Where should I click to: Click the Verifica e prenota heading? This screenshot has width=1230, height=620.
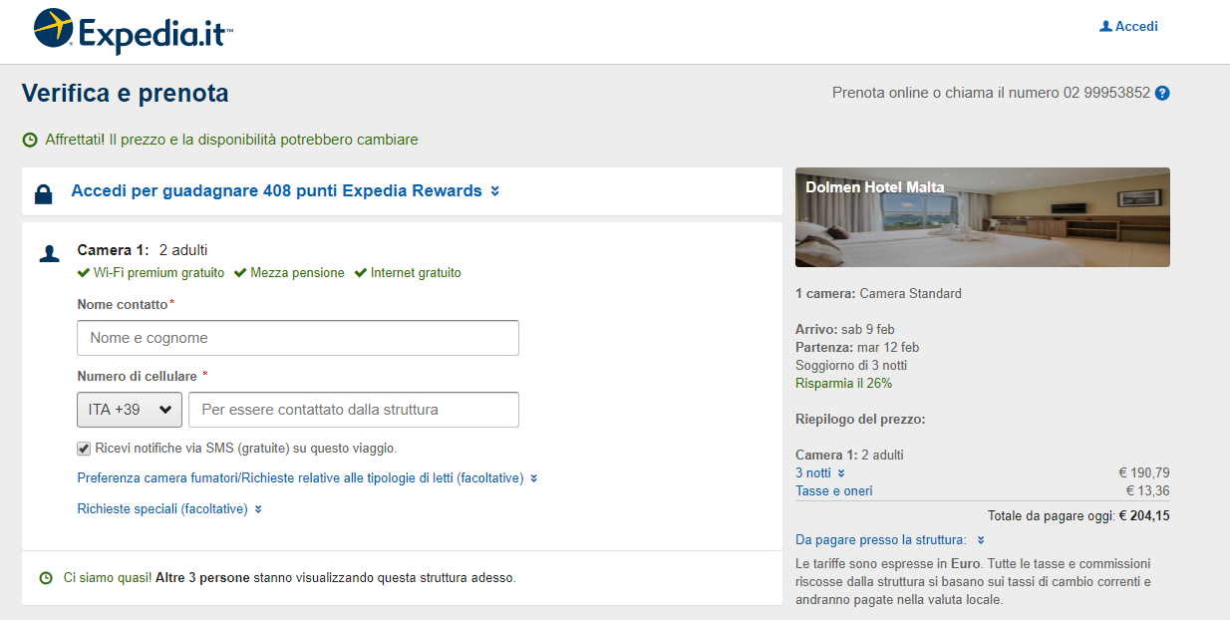click(x=126, y=94)
